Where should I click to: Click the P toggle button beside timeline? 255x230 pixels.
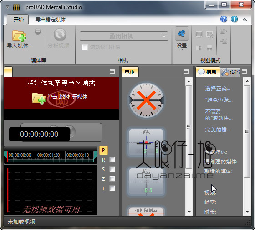[x=103, y=150]
